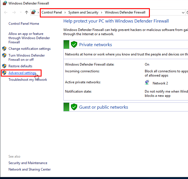188x179 pixels.
Task: Select System and Security in the breadcrumb
Action: click(83, 12)
